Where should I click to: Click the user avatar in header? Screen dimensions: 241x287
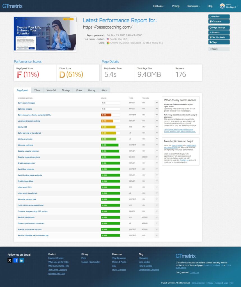pyautogui.click(x=222, y=6)
